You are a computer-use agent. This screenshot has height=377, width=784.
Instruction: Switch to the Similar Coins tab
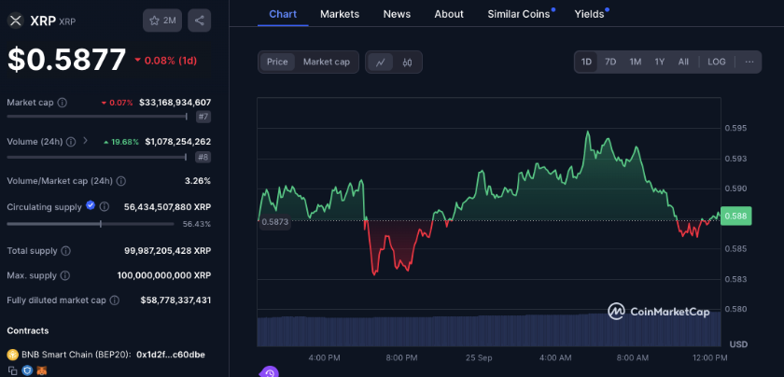(518, 14)
